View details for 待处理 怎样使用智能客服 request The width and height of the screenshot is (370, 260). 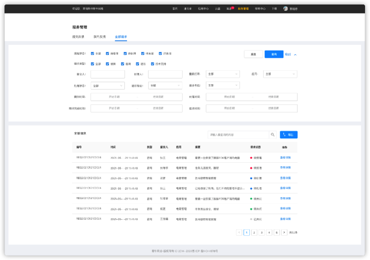coord(285,178)
